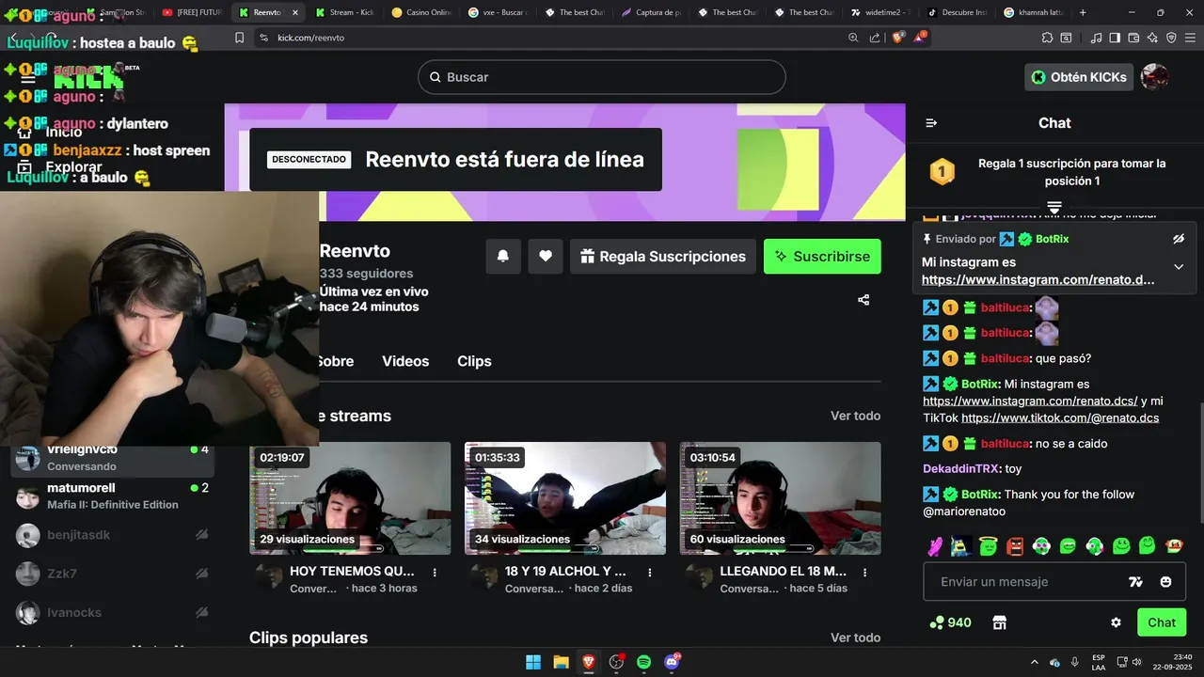
Task: Open Ivanocks channel in sidebar
Action: tap(114, 613)
